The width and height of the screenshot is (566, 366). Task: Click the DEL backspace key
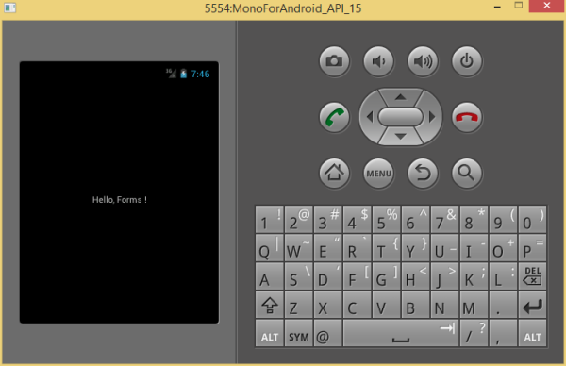(x=532, y=276)
